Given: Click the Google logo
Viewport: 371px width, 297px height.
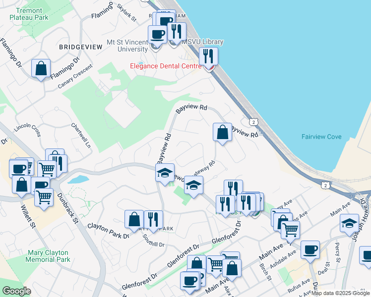Looking at the screenshot, I should (16, 291).
